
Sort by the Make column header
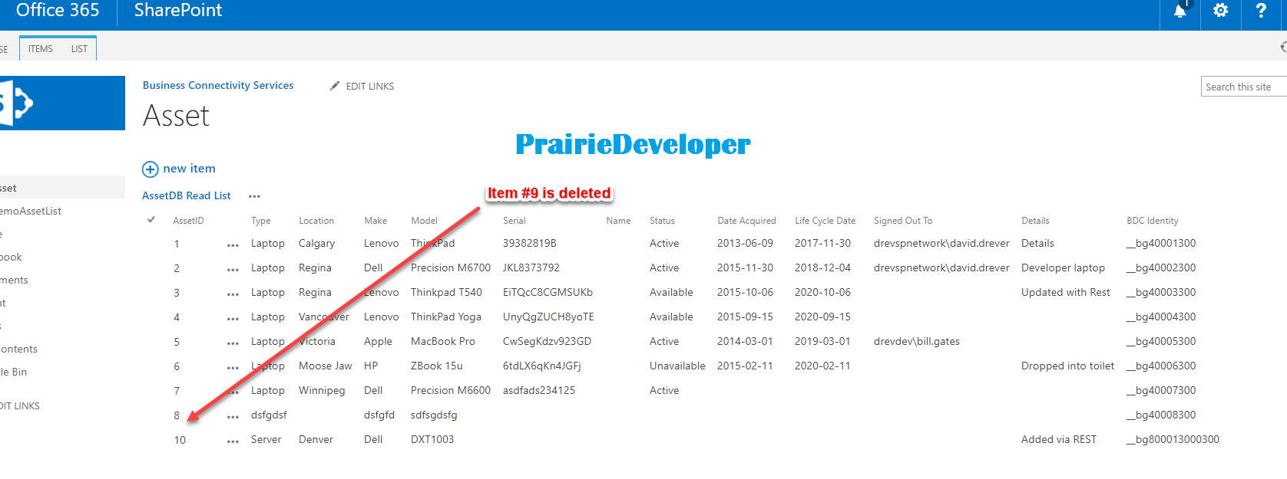coord(376,221)
